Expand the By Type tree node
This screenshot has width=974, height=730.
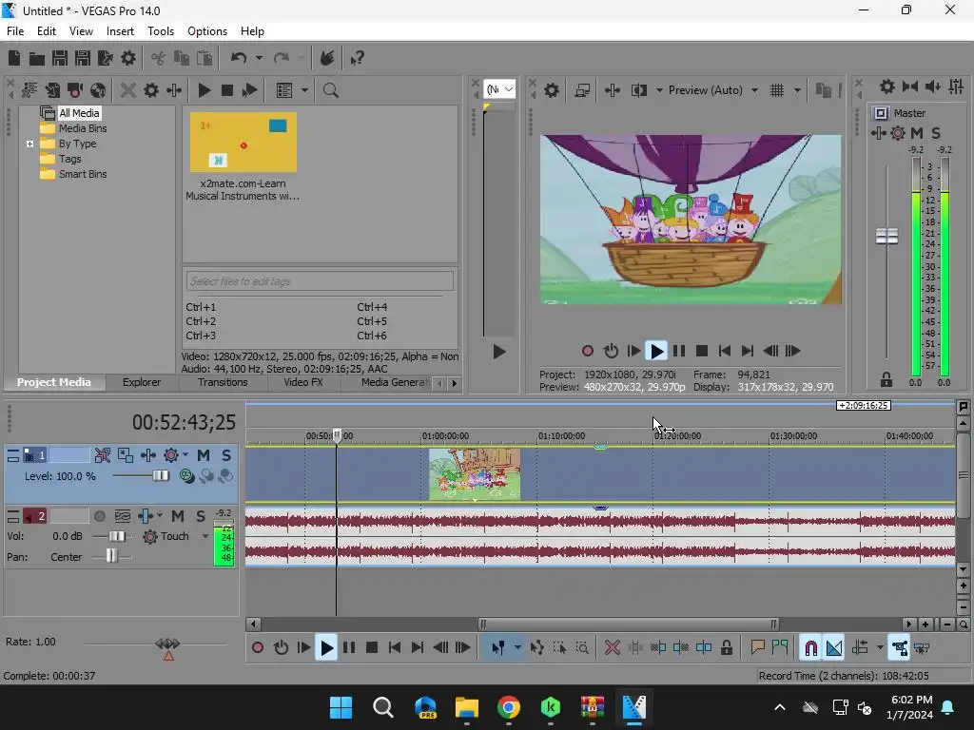[x=29, y=144]
